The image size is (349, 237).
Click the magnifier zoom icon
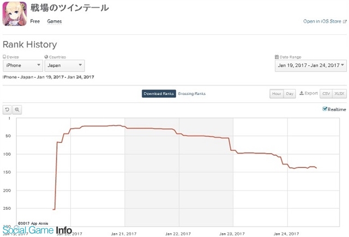tap(17, 110)
